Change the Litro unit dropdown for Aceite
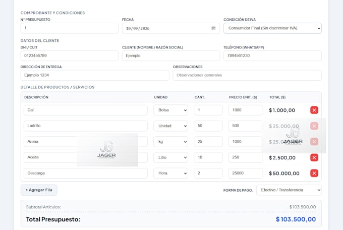 pos(170,157)
